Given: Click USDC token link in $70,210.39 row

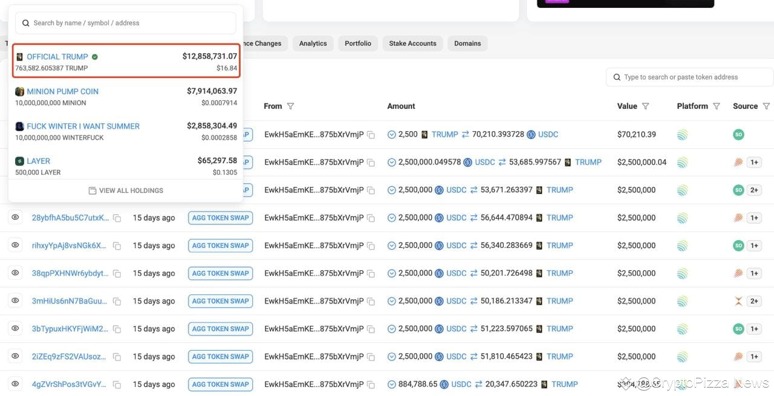Looking at the screenshot, I should [548, 134].
